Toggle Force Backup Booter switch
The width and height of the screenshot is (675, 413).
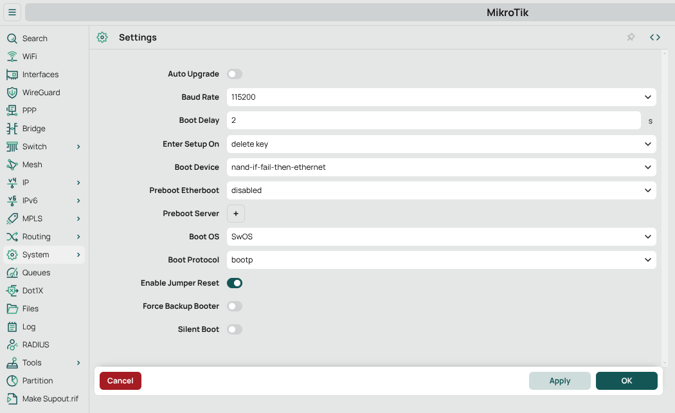tap(235, 306)
